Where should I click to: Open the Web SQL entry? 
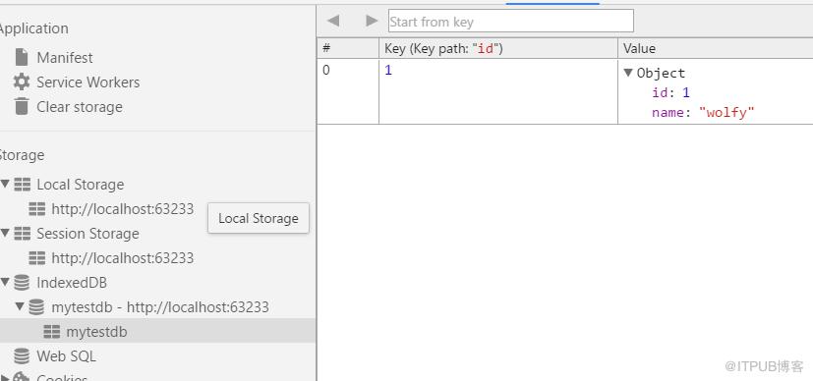pyautogui.click(x=66, y=356)
